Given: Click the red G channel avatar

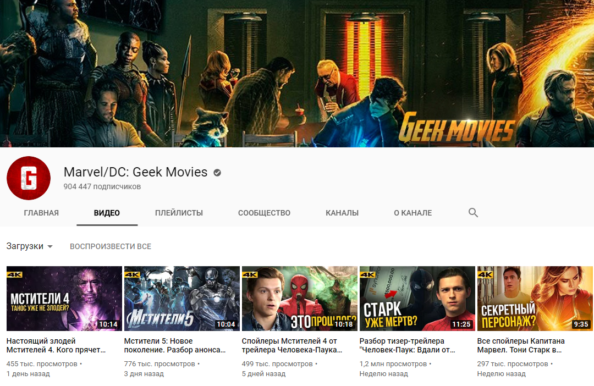Looking at the screenshot, I should pyautogui.click(x=29, y=178).
